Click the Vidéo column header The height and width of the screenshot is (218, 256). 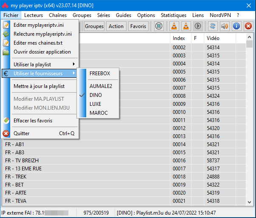click(220, 38)
